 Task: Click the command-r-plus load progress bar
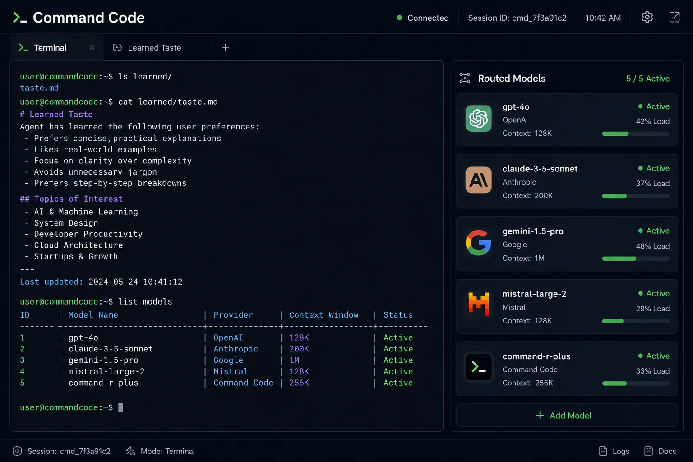636,383
